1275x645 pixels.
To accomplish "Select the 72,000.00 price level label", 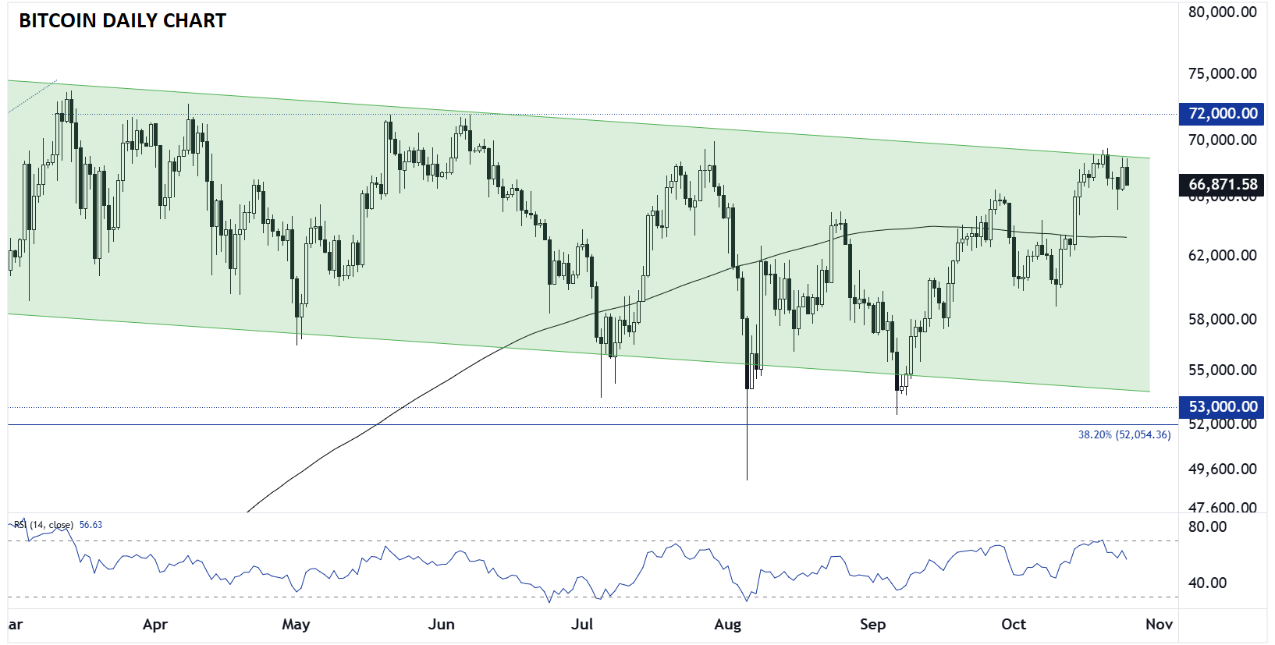I will tap(1222, 114).
